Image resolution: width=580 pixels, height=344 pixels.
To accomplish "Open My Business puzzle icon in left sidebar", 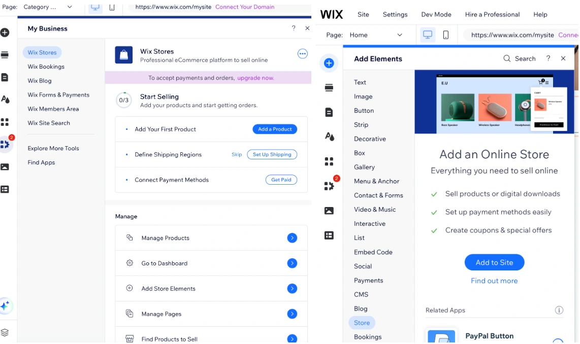I will click(5, 144).
